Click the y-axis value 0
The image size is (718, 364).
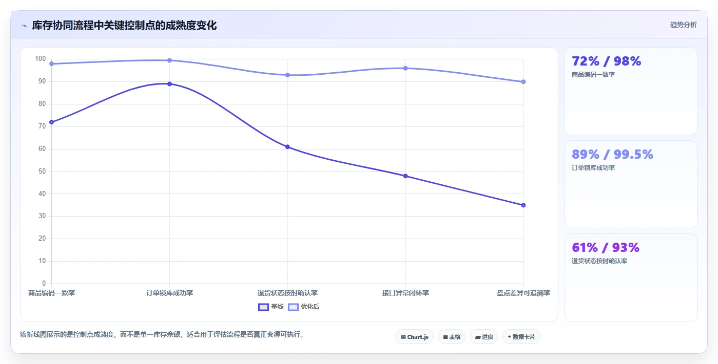coord(44,284)
